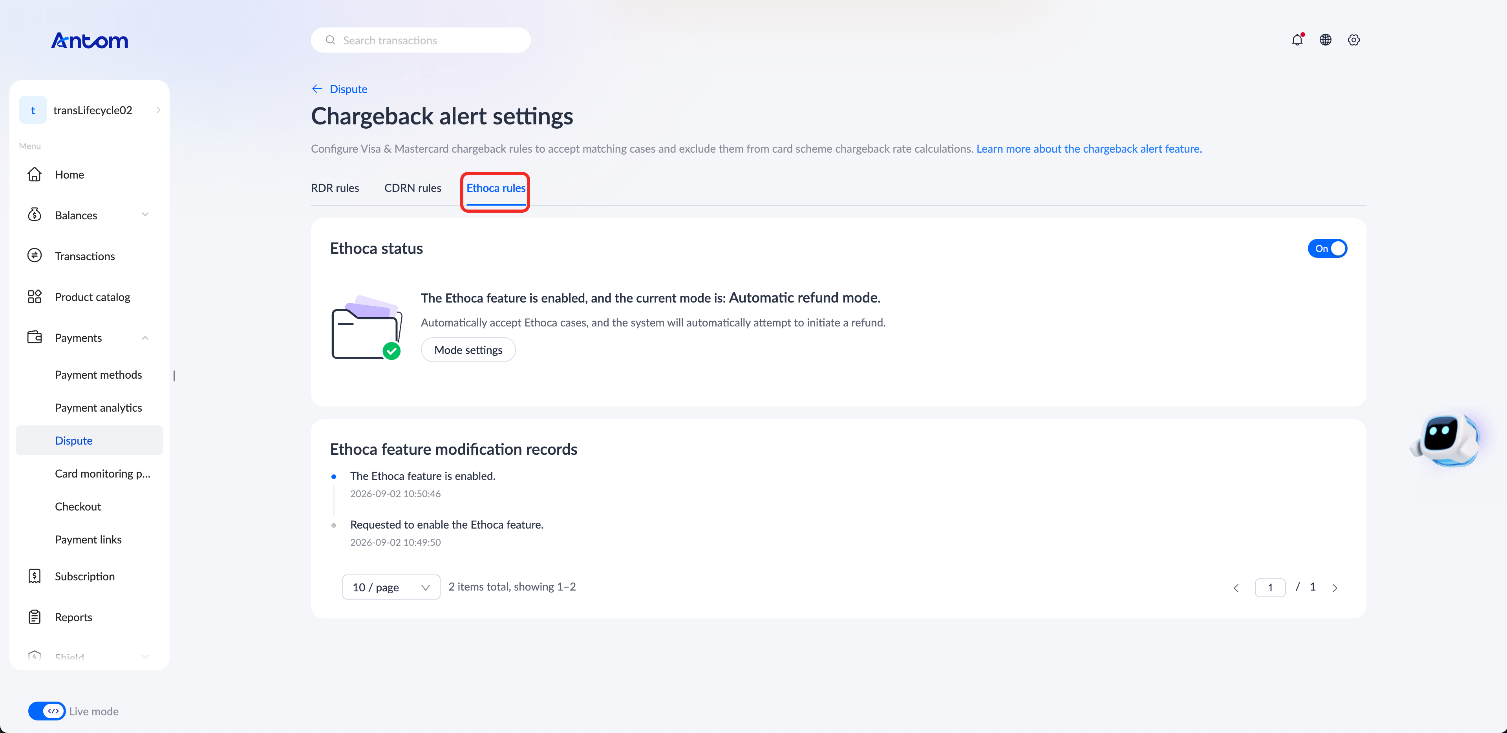Collapse the Payments submenu chevron

145,337
